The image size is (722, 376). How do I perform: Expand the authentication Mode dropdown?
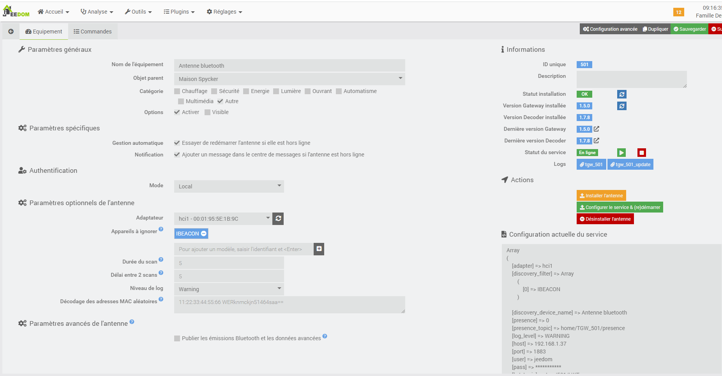(229, 186)
